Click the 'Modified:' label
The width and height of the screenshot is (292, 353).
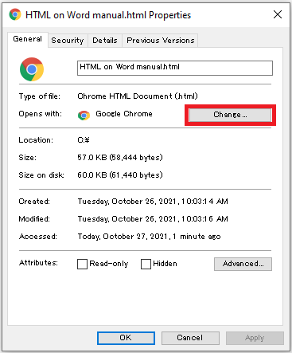pyautogui.click(x=34, y=219)
